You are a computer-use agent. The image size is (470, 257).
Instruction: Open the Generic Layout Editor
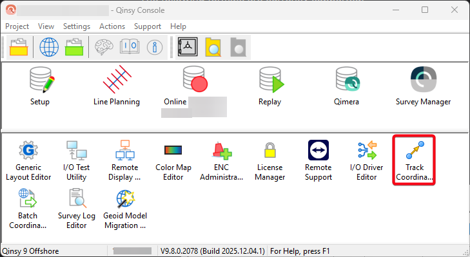[x=28, y=161]
